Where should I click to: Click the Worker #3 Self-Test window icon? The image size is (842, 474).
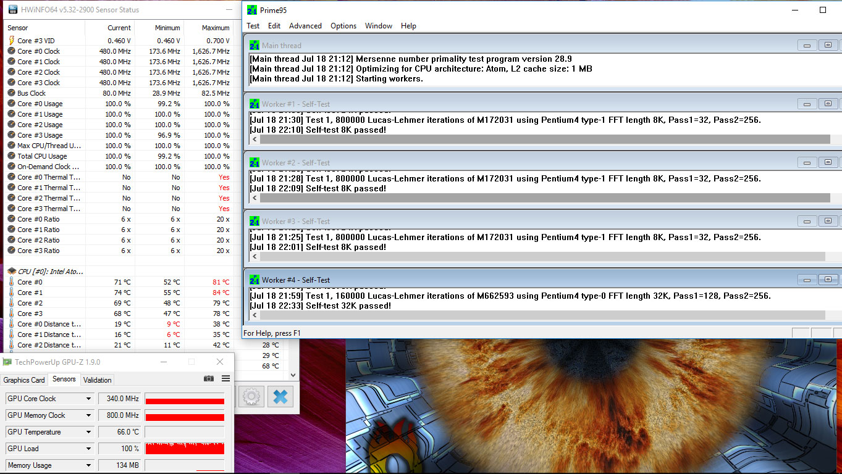point(255,221)
